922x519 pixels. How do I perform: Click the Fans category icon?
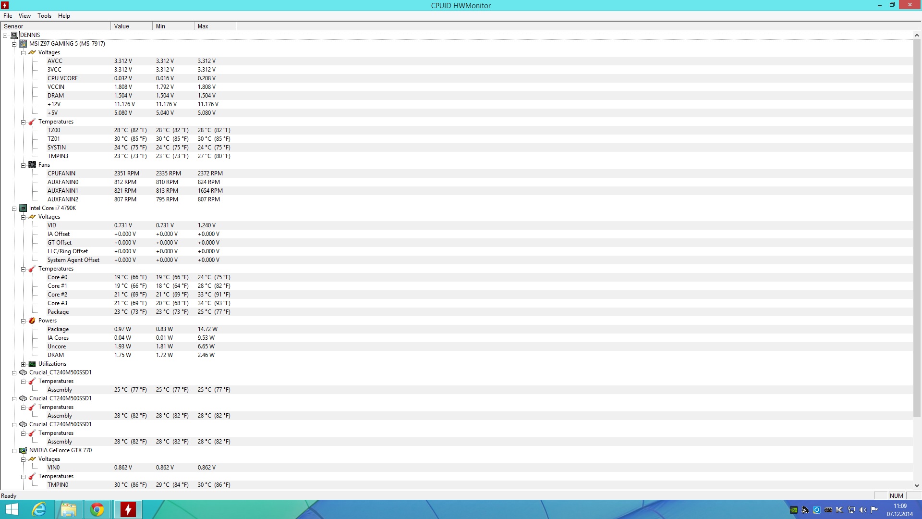tap(32, 165)
